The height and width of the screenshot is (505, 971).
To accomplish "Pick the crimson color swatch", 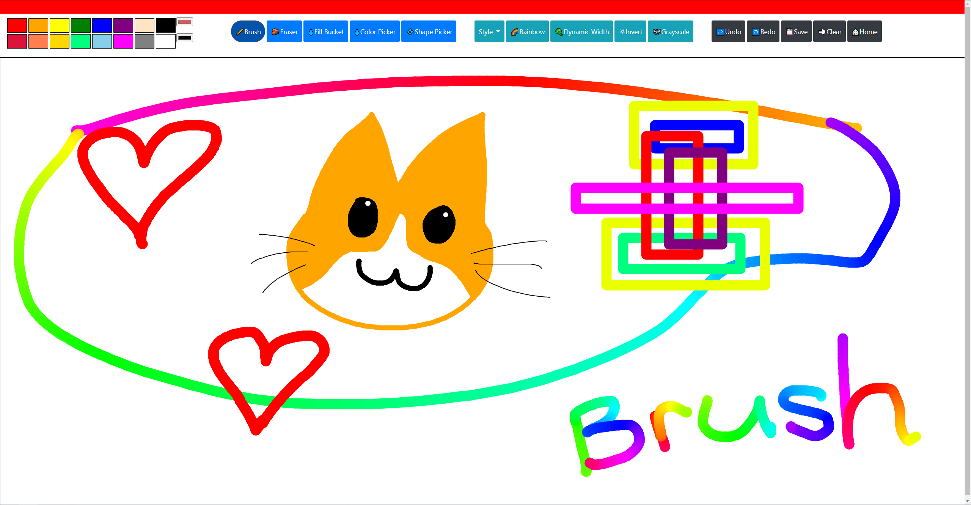I will pyautogui.click(x=17, y=41).
